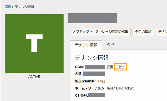Switch to the タグ tab
Viewport: 167px width, 101px height.
point(111,45)
